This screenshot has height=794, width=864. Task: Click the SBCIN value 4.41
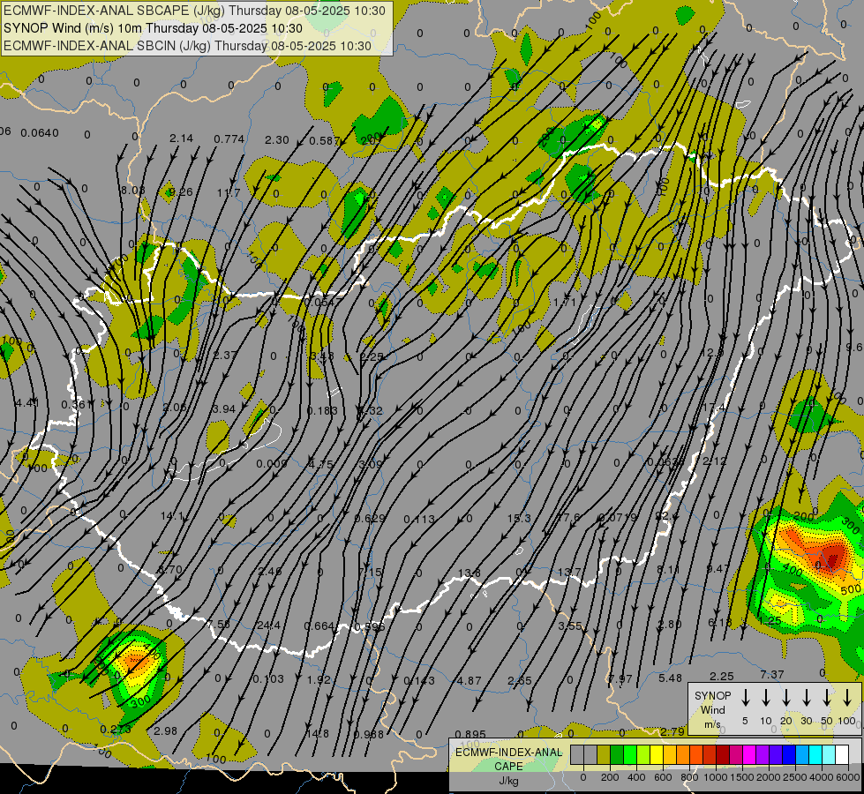(27, 403)
